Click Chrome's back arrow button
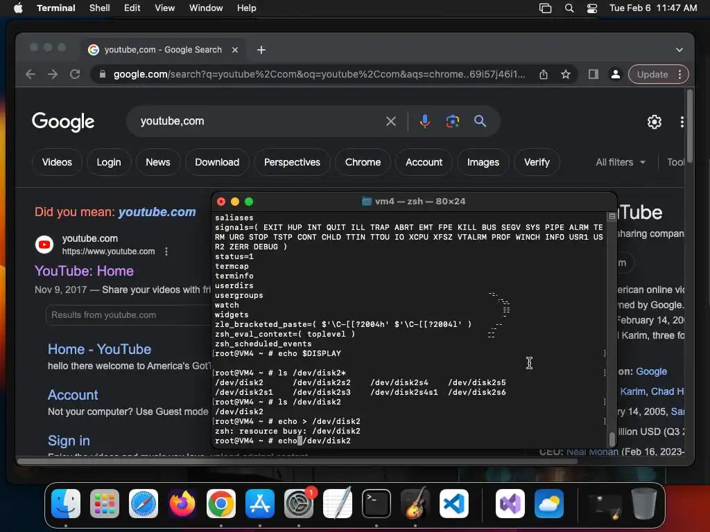 [31, 74]
